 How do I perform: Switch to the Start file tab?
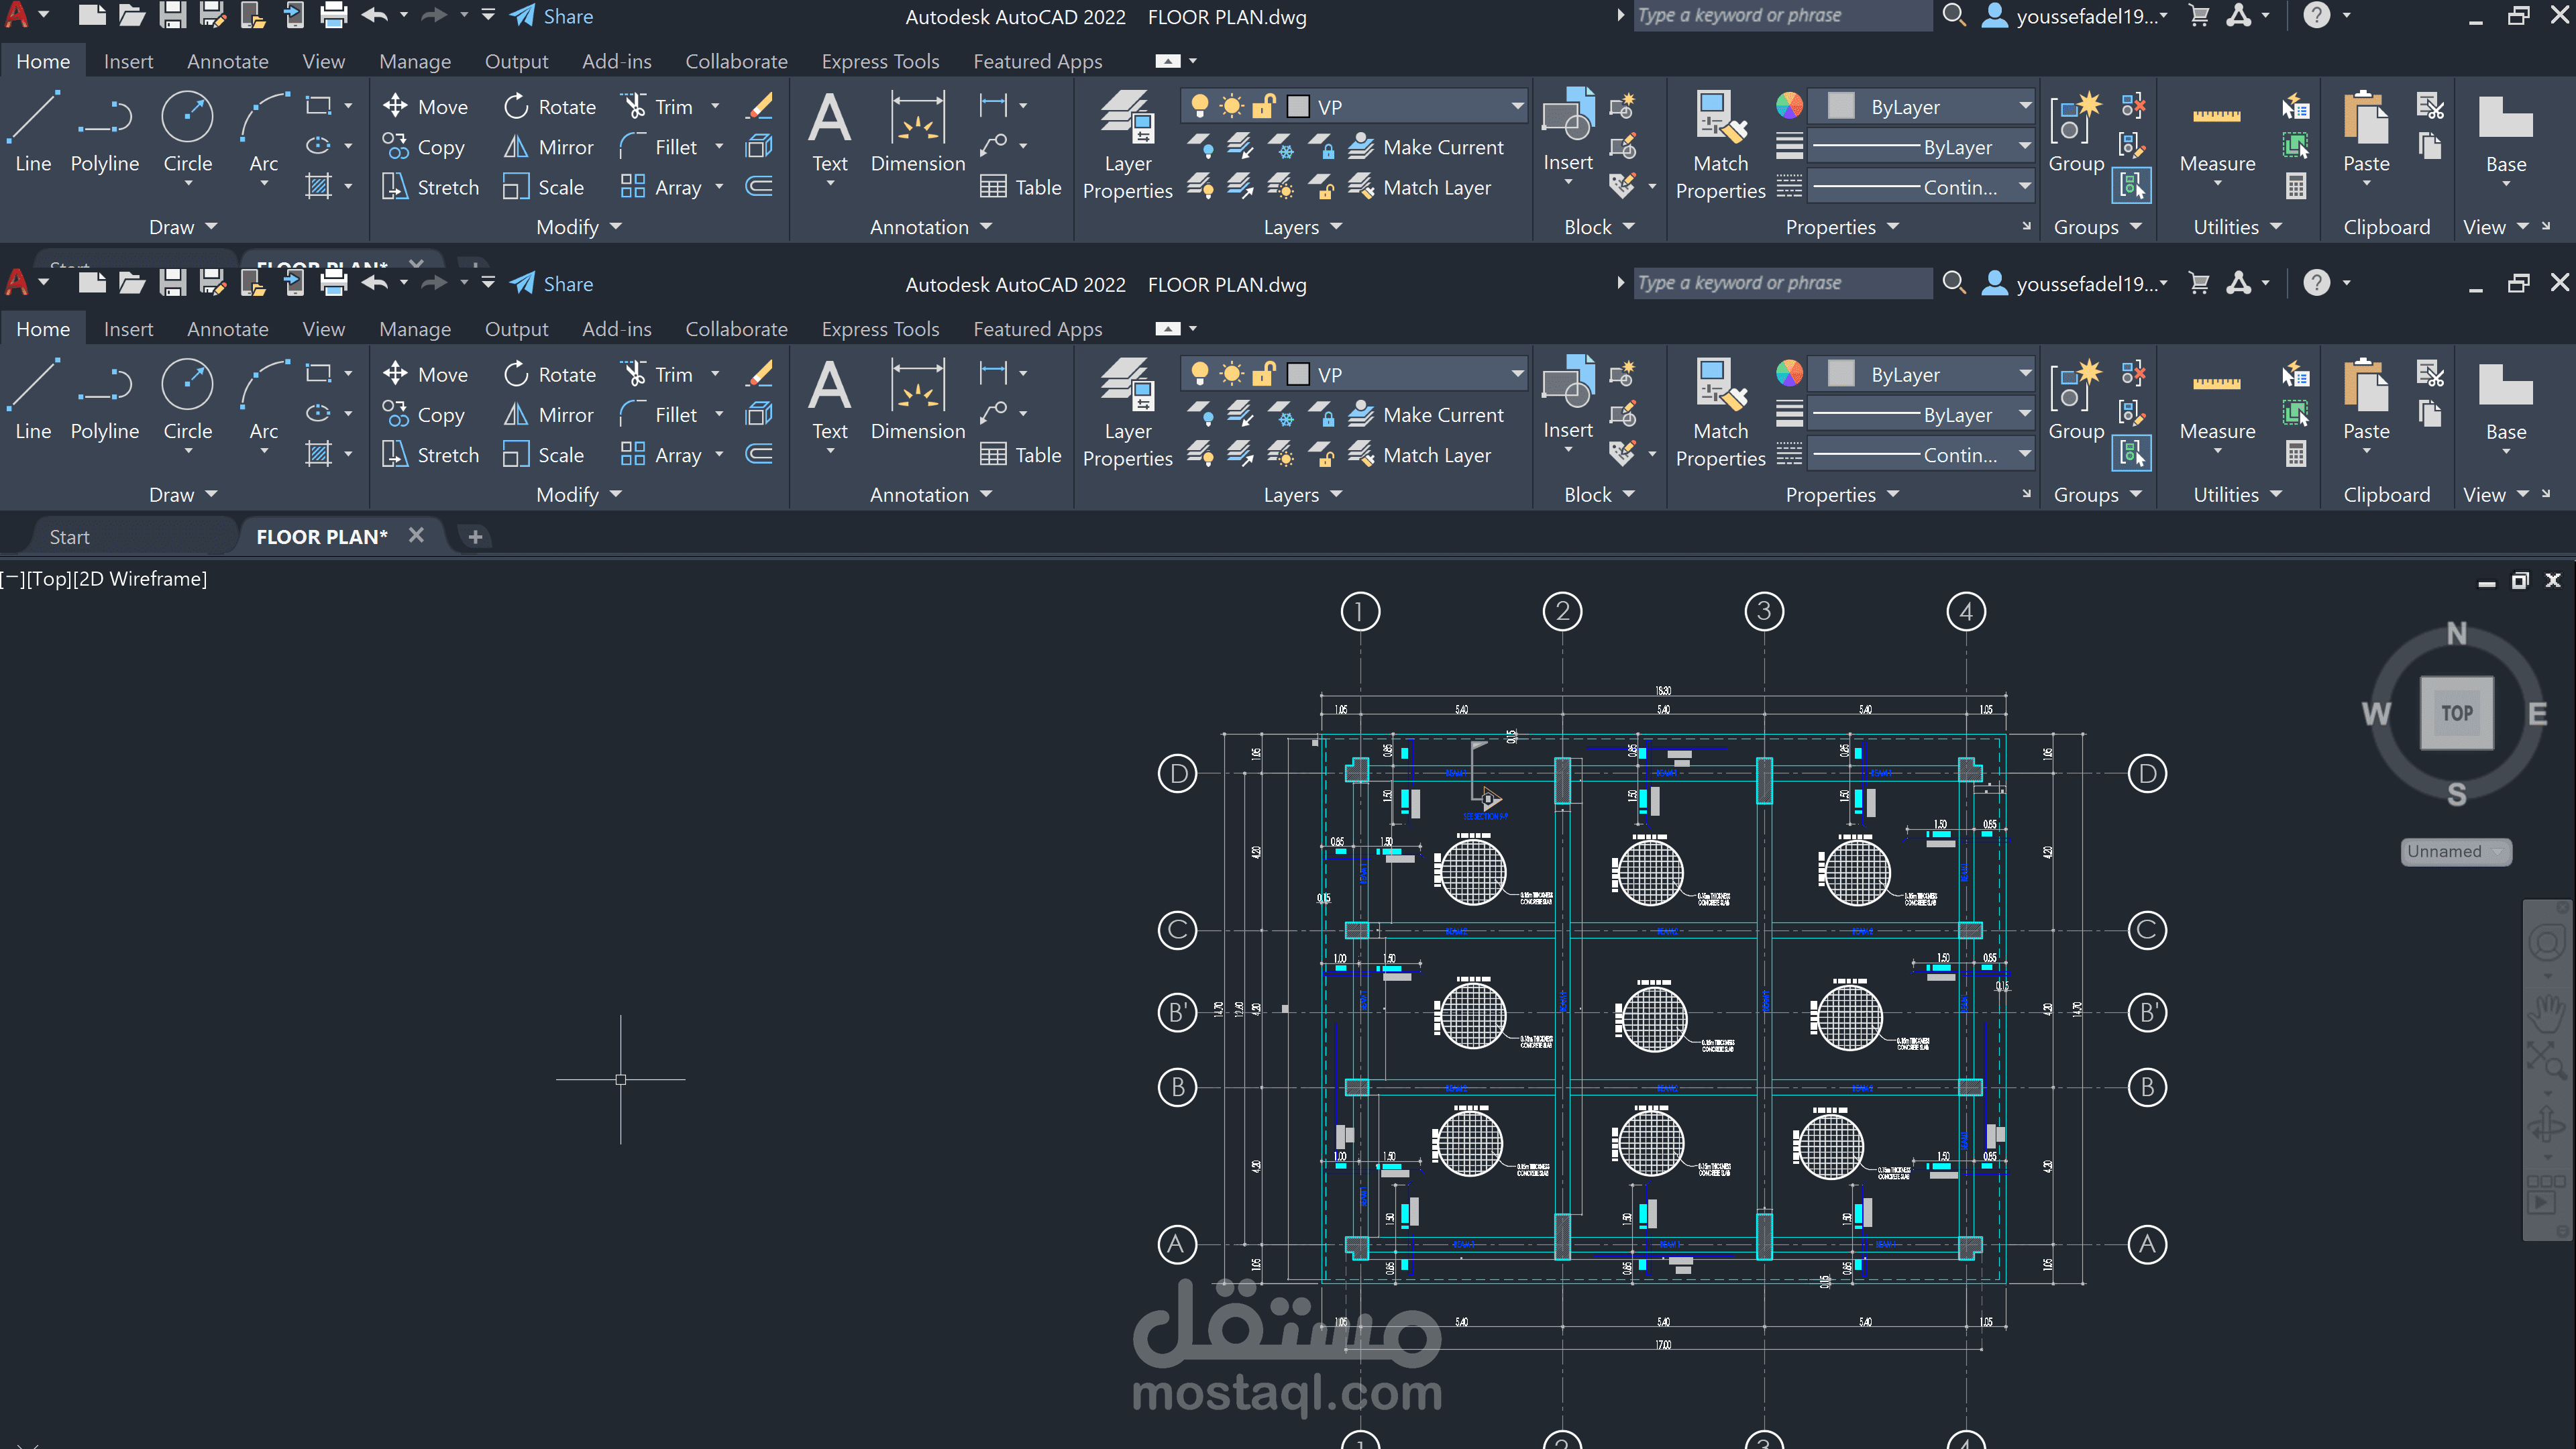[x=70, y=537]
